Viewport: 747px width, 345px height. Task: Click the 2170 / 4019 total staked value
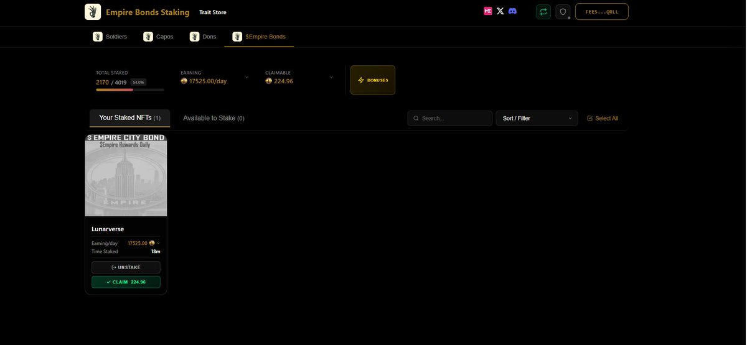pos(111,82)
